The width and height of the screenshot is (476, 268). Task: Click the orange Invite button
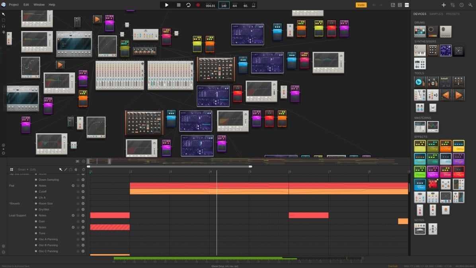[x=361, y=5]
